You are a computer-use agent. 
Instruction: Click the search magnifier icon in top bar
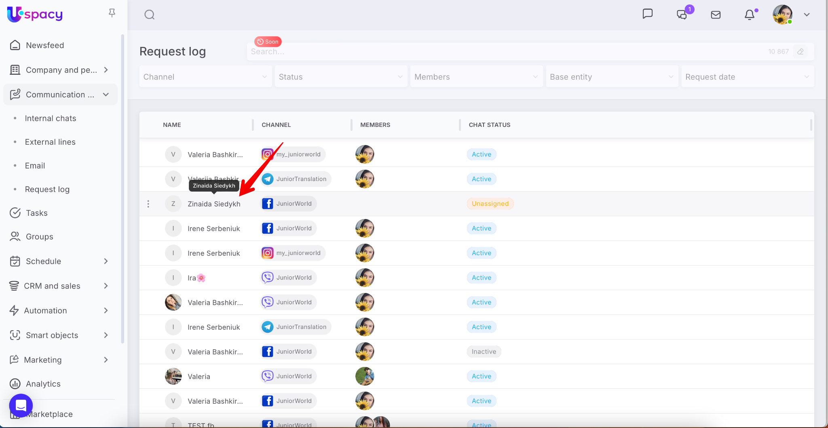[x=150, y=15]
